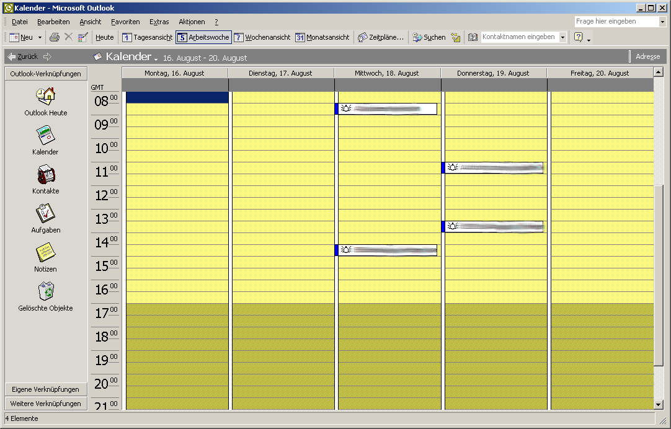Select Thursday 11:00 appointment
Screen dimensions: 671x429
[492, 167]
